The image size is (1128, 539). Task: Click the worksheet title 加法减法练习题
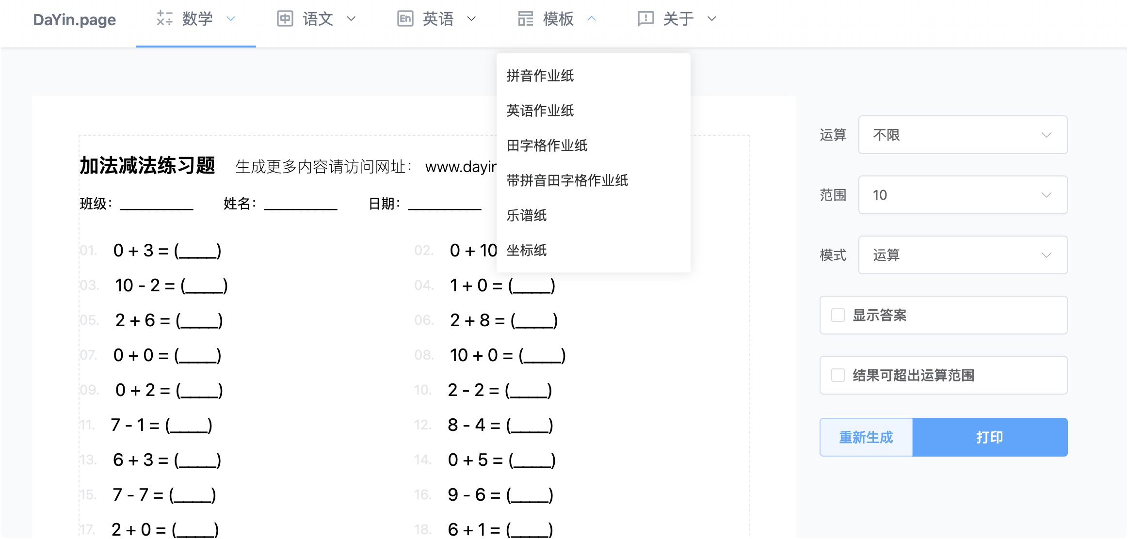click(x=147, y=165)
